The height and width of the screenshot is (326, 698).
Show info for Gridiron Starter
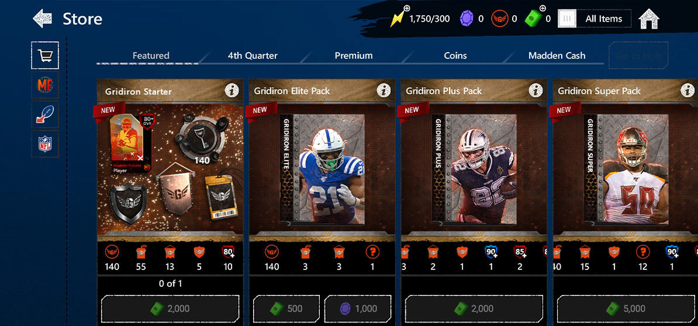tap(232, 91)
